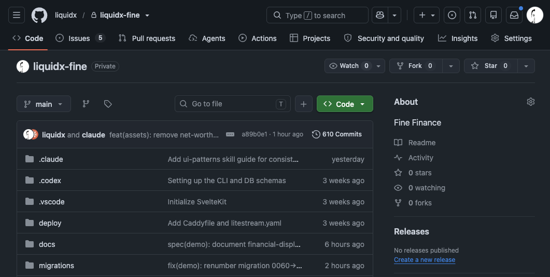Expand the Fork options dropdown arrow
Viewport: 550px width, 277px height.
(451, 66)
